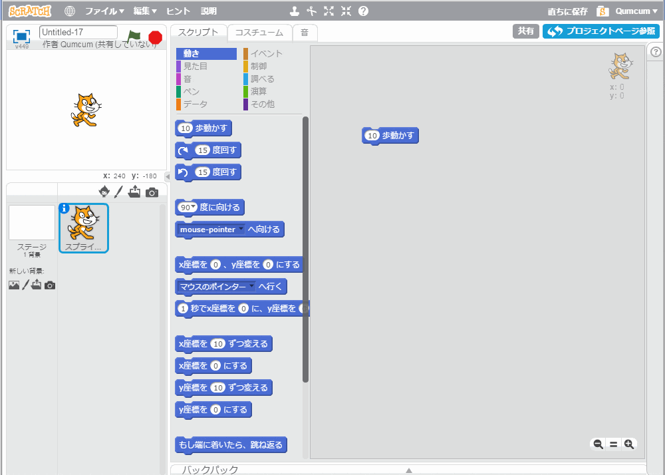
Task: Zoom in the scripts area
Action: (629, 444)
